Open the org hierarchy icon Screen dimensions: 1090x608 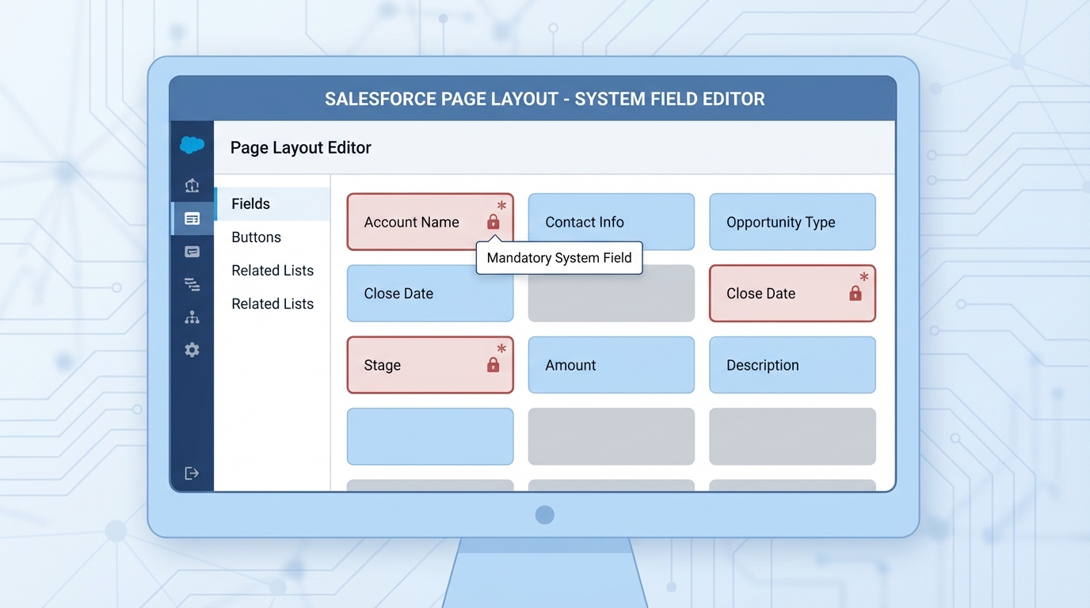click(x=192, y=317)
